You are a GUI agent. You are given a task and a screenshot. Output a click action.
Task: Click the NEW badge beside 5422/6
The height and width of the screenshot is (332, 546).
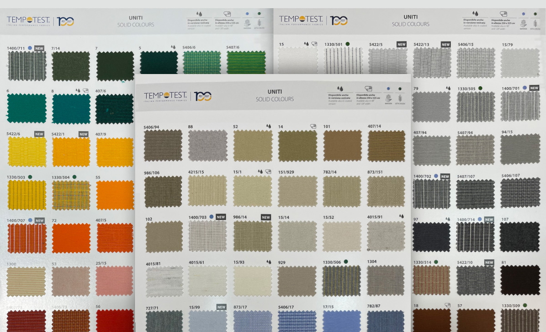point(39,134)
